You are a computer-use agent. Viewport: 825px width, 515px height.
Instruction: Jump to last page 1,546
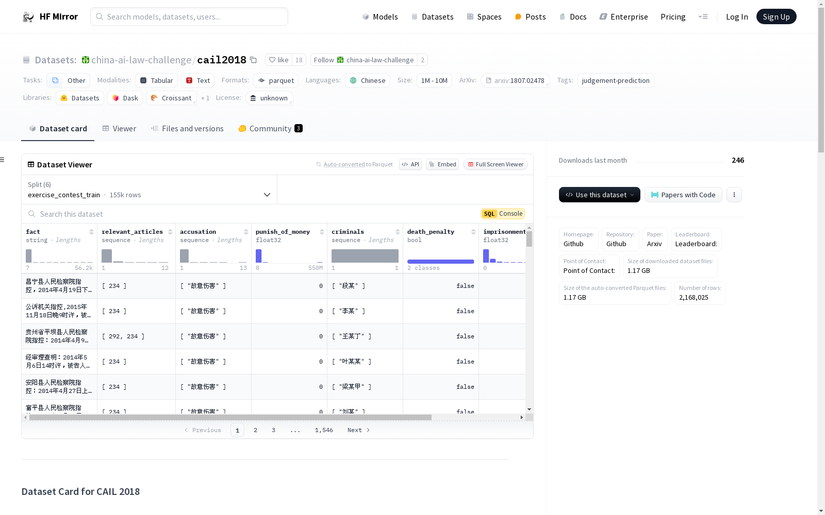tap(324, 430)
